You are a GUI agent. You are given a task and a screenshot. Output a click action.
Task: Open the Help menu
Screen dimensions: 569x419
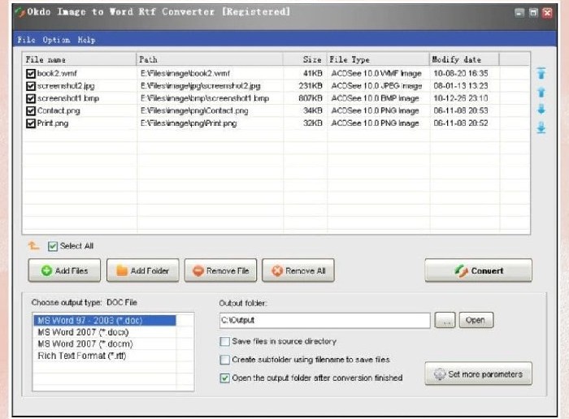click(86, 40)
